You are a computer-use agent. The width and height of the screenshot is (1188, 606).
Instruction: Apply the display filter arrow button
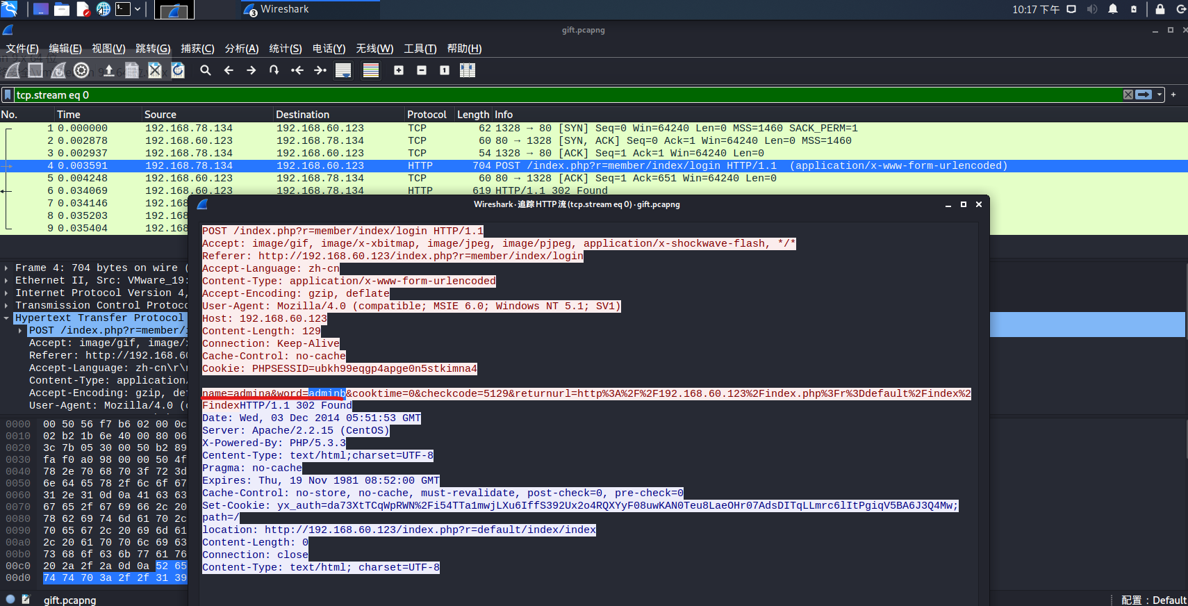[1144, 95]
